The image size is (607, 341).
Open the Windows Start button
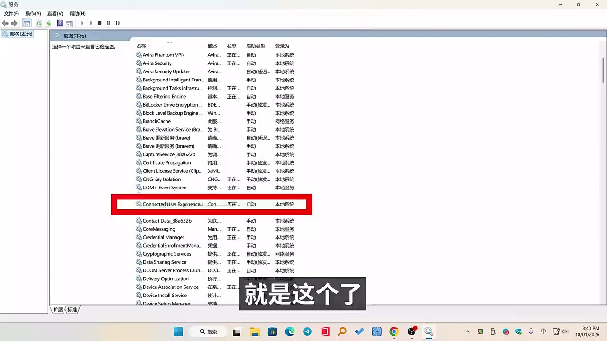[x=178, y=332]
